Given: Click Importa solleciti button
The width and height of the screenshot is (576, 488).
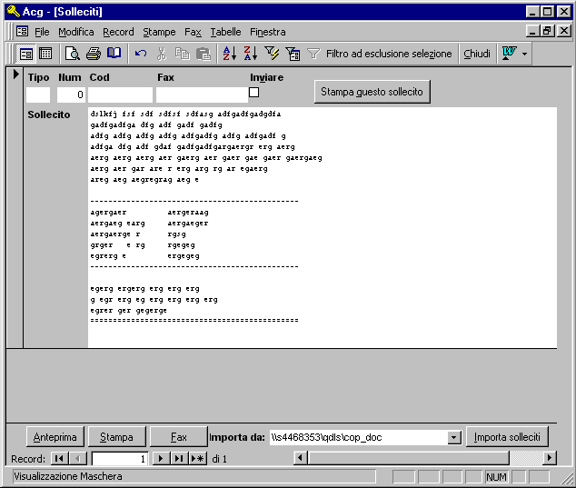Looking at the screenshot, I should point(507,437).
